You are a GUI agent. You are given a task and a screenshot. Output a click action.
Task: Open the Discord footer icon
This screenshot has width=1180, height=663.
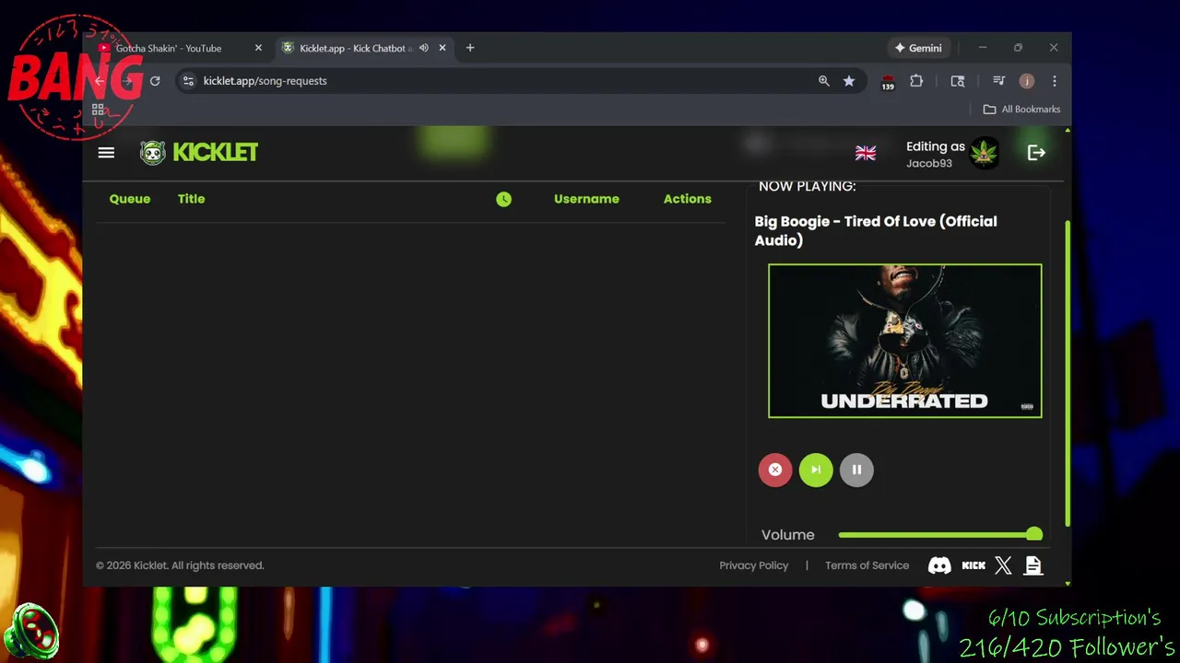pyautogui.click(x=939, y=565)
